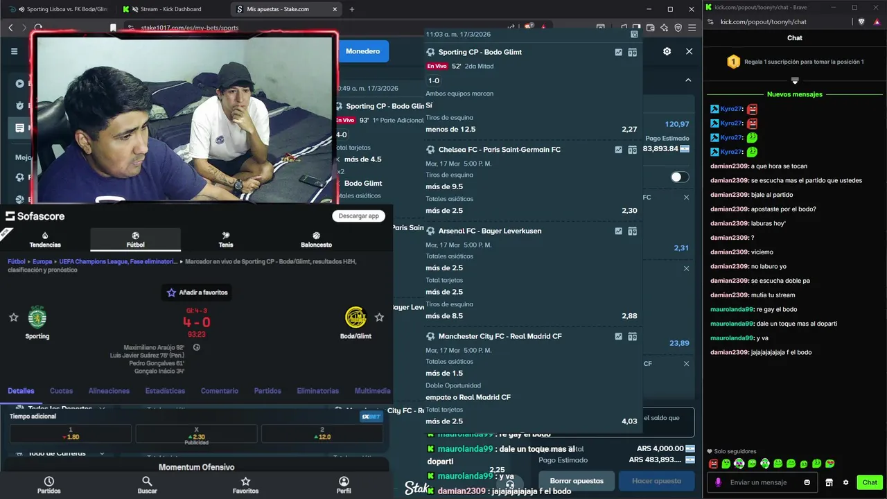
Task: Open bet slip settings gear on Stake
Action: (x=667, y=51)
